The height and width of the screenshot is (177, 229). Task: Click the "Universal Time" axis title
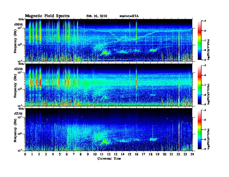[109, 158]
